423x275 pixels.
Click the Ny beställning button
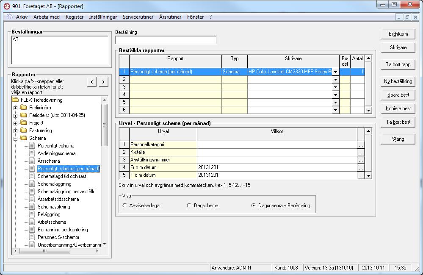(x=398, y=81)
